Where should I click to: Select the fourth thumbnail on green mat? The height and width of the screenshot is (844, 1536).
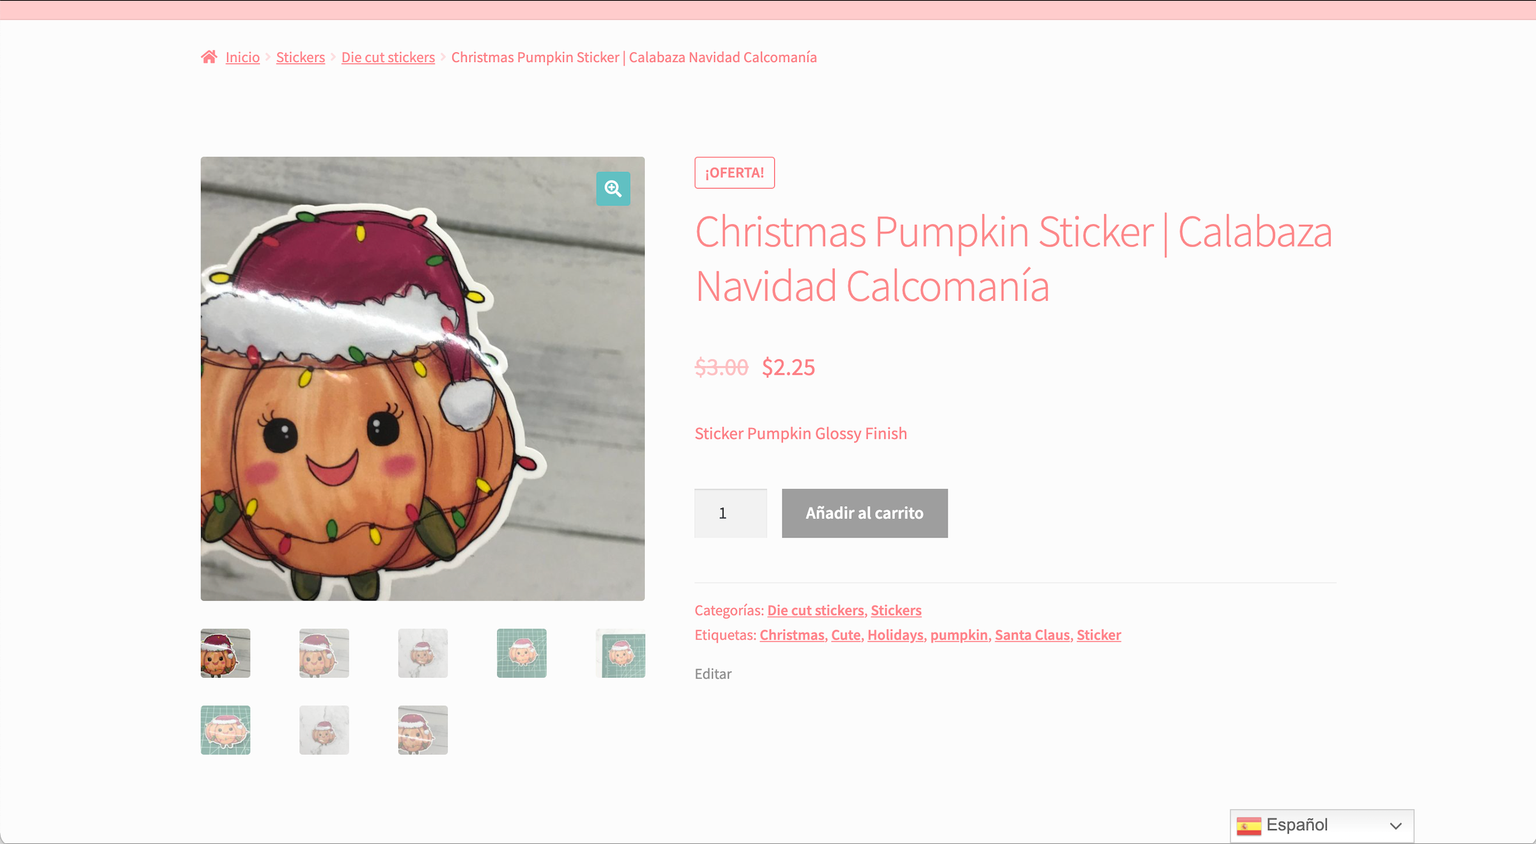[x=522, y=653]
